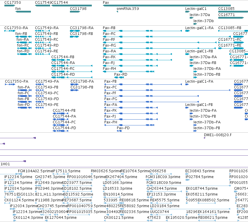The image size is (248, 222).
Task: Select the Pax-RC transcript label
Action: coord(109,34)
